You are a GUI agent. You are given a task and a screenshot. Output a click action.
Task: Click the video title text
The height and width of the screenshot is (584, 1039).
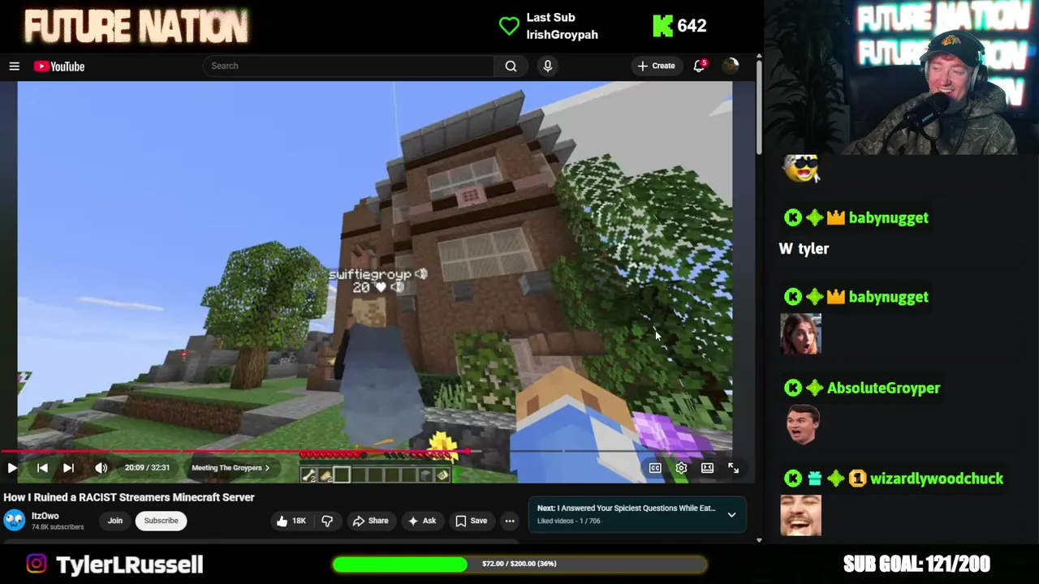(129, 497)
